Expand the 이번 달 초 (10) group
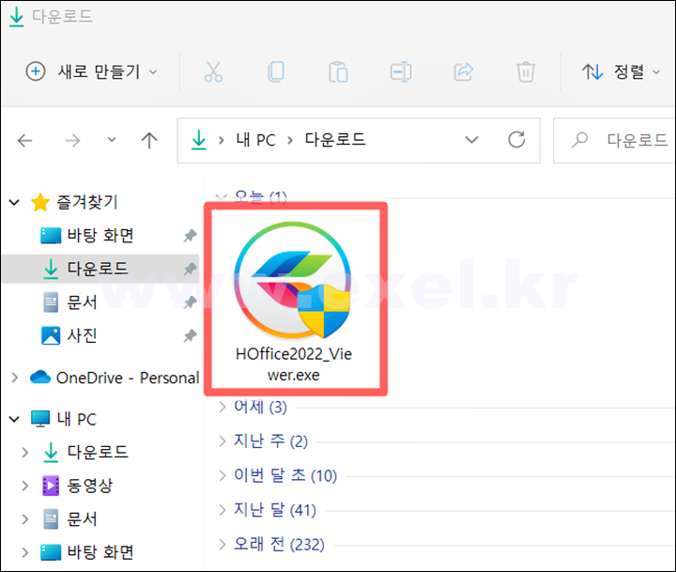 pyautogui.click(x=222, y=475)
